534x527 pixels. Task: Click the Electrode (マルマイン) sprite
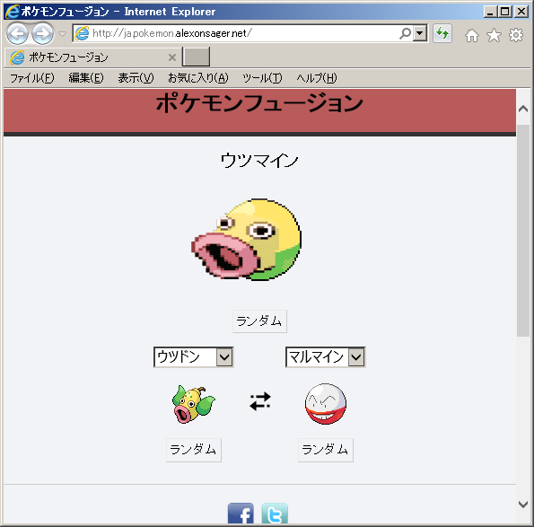point(326,404)
